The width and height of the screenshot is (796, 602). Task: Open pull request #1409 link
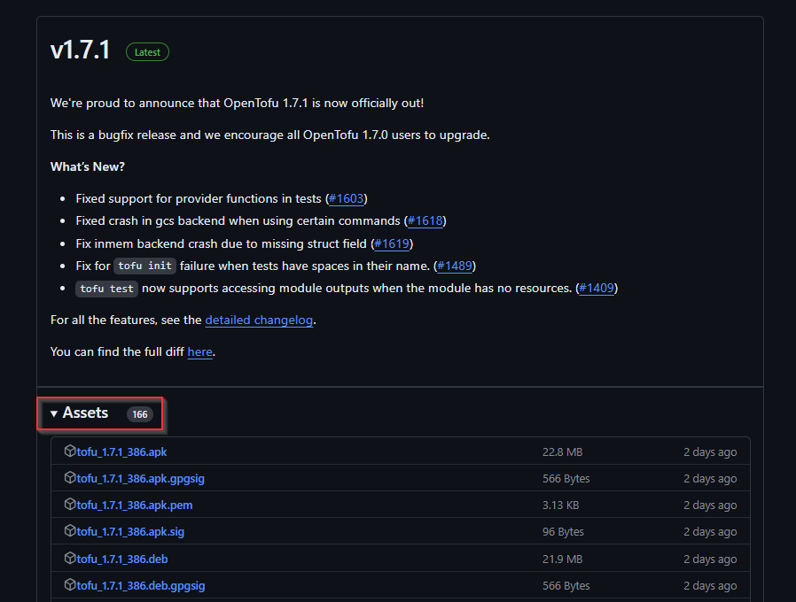tap(597, 289)
